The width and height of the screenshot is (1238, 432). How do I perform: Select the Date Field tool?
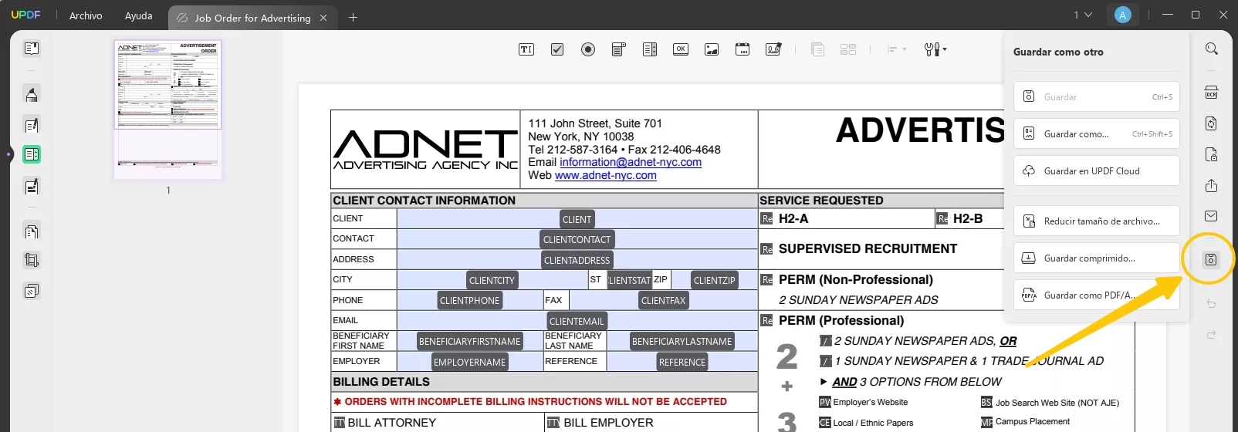pos(742,49)
